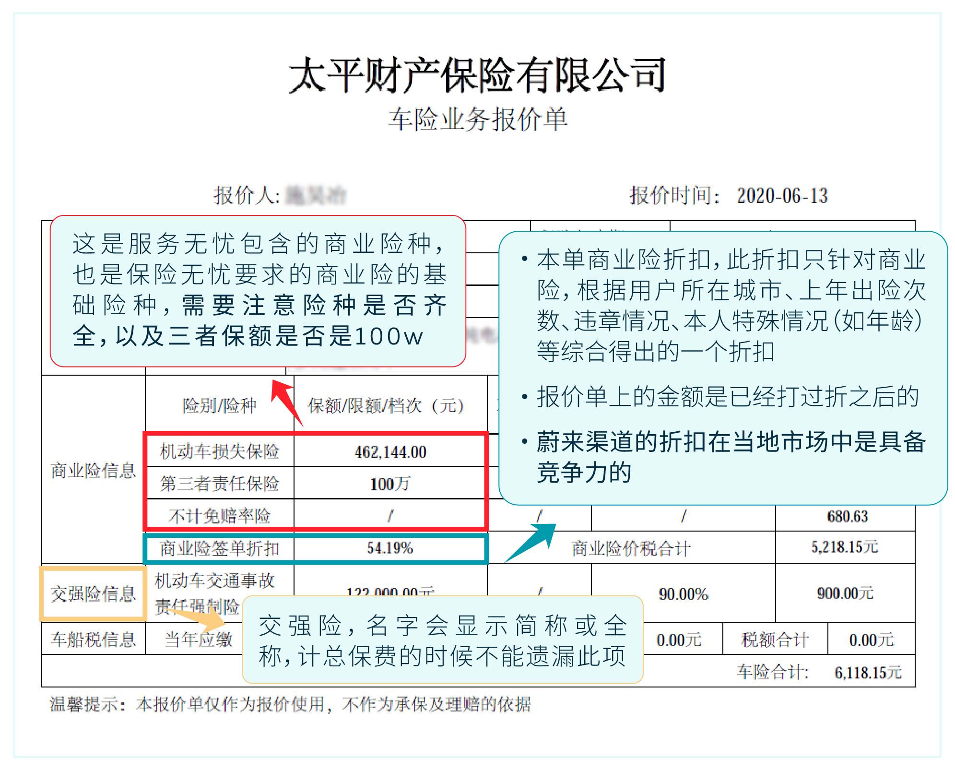Click the 商业险信息 section label
The height and width of the screenshot is (770, 955).
point(93,470)
